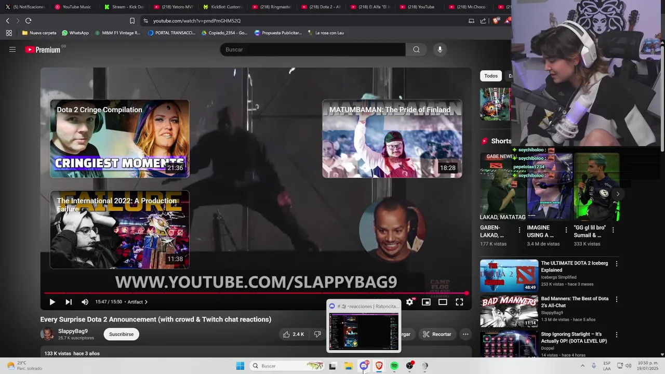Open MATUMBAMAN Pride of Finland end card
The height and width of the screenshot is (374, 665).
click(392, 138)
